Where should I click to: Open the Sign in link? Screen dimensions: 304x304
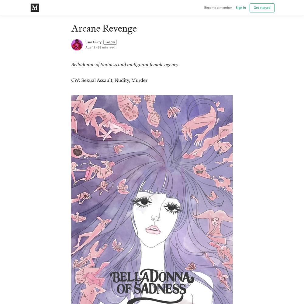click(x=240, y=8)
